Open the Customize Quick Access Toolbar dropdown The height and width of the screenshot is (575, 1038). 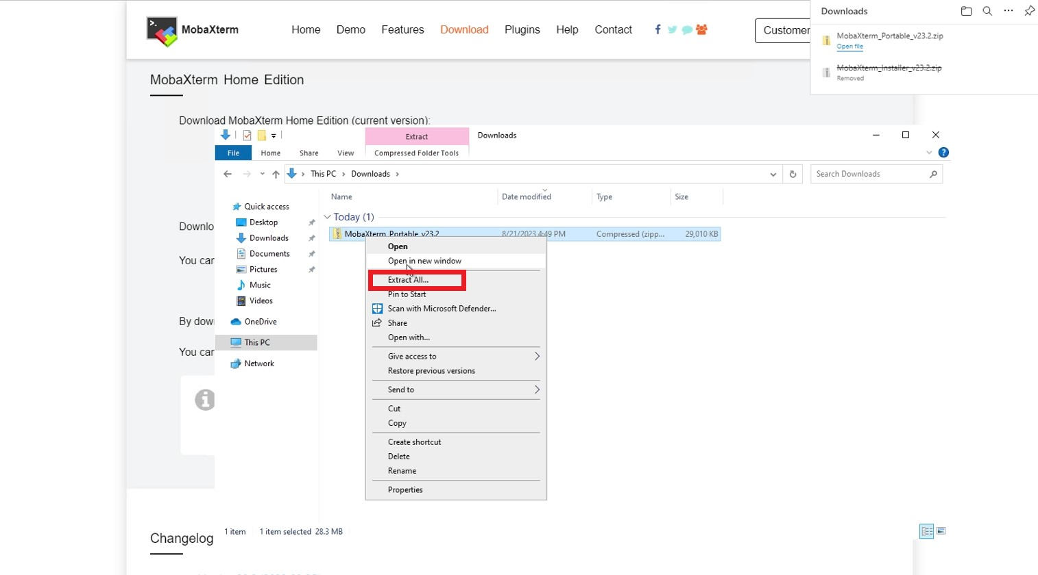[274, 136]
